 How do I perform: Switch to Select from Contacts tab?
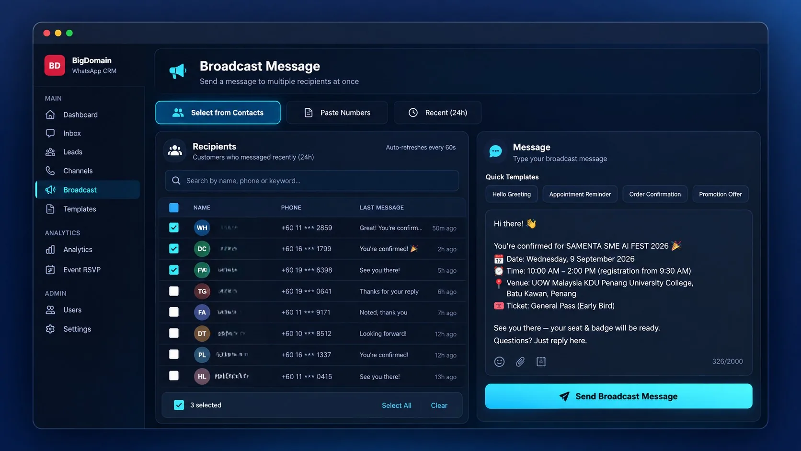(218, 113)
